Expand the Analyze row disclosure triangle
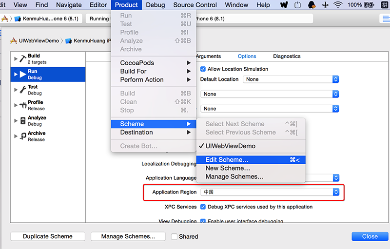 [16, 121]
